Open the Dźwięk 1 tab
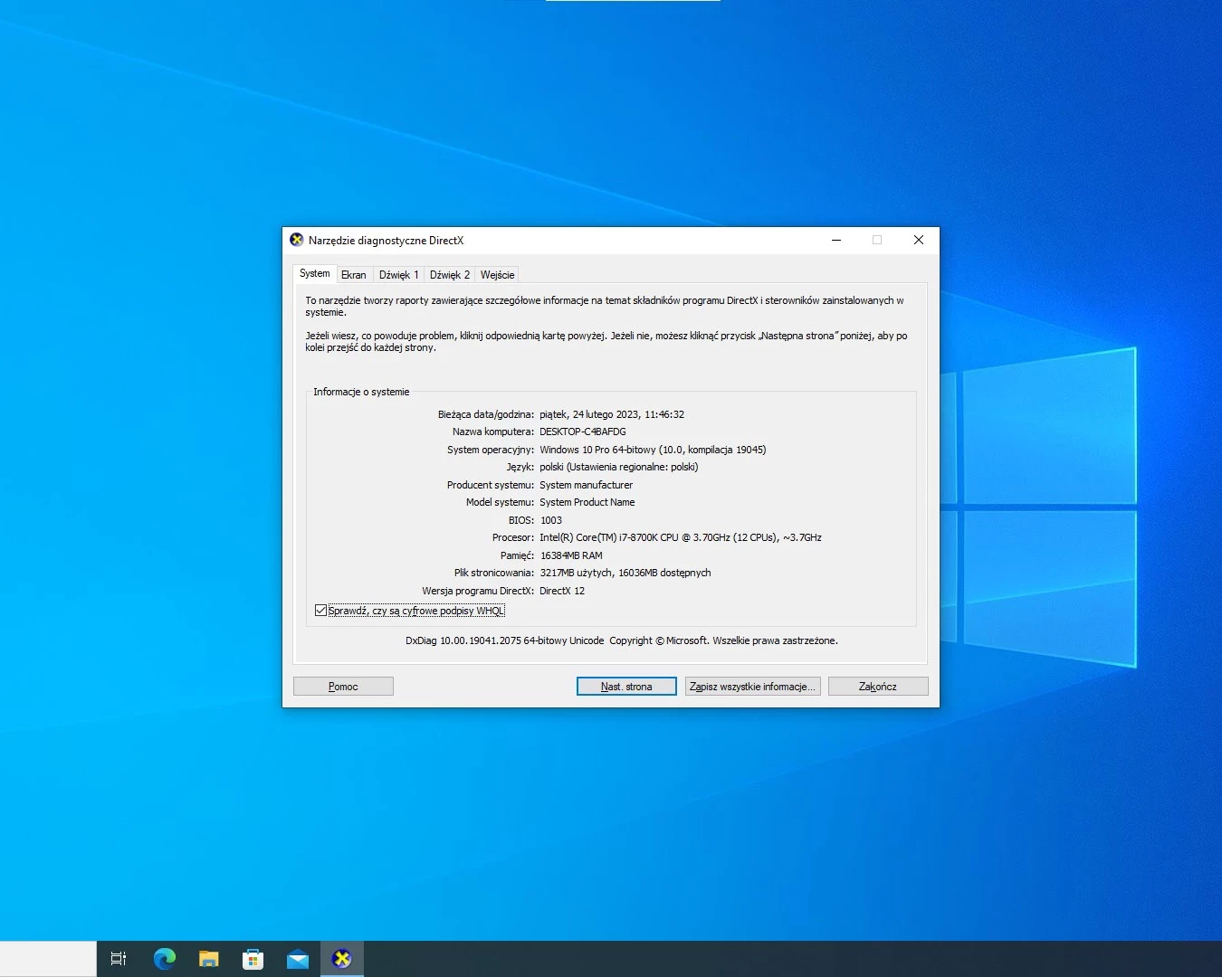Screen dimensions: 1222x977 399,275
